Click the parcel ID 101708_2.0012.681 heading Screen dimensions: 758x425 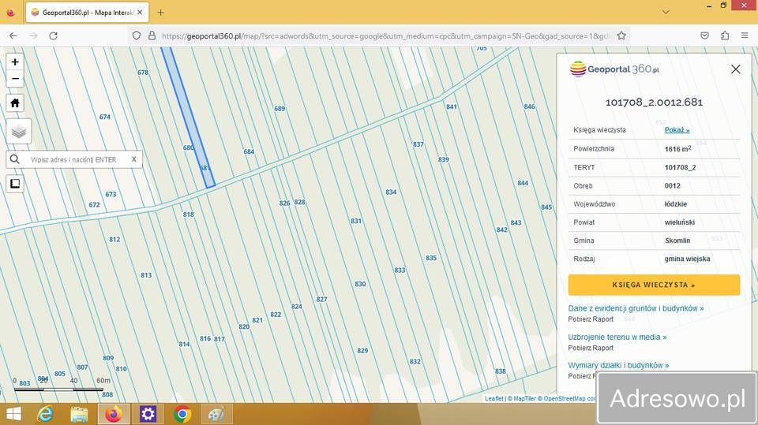coord(654,103)
